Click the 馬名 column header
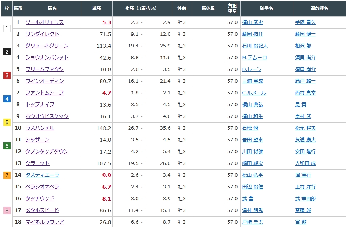The height and width of the screenshot is (227, 347). tap(52, 8)
